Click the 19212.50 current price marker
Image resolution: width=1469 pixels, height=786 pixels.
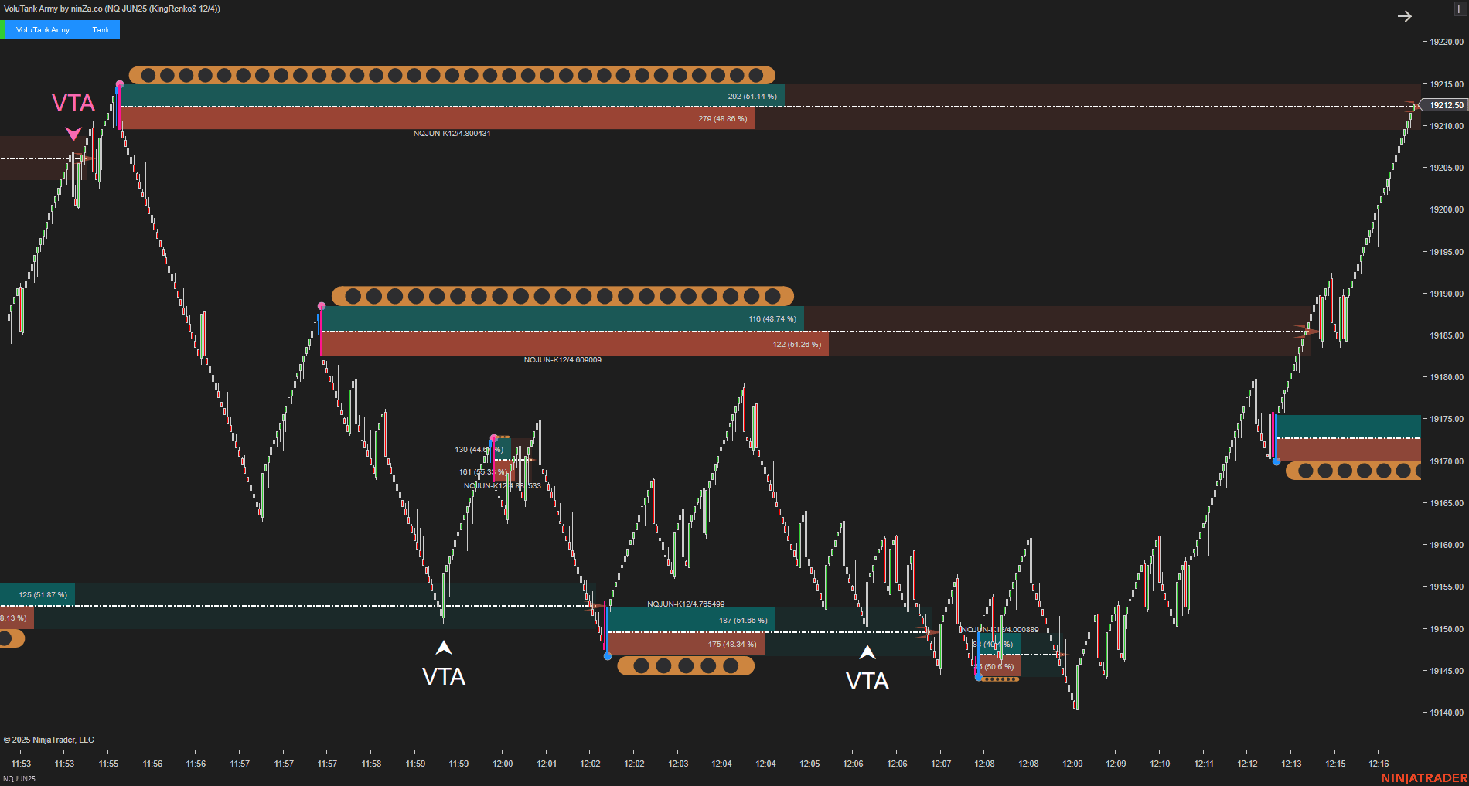[1446, 105]
